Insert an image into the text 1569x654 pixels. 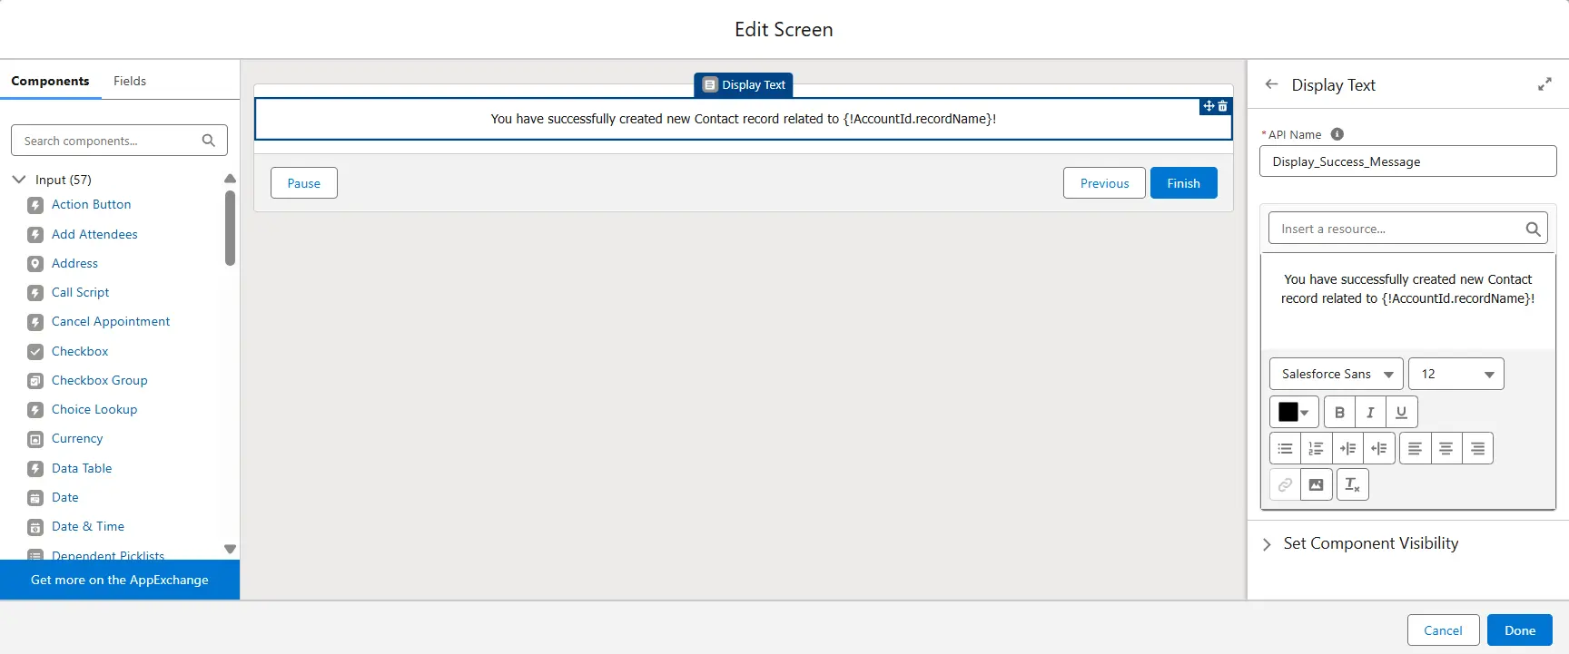(x=1316, y=484)
